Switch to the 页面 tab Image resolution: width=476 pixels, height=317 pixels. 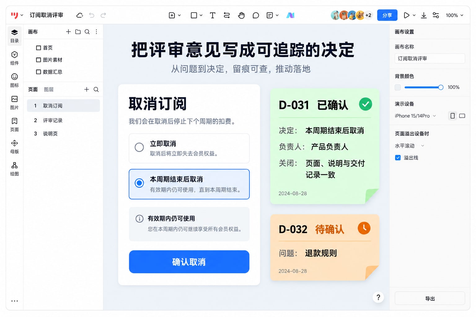33,89
